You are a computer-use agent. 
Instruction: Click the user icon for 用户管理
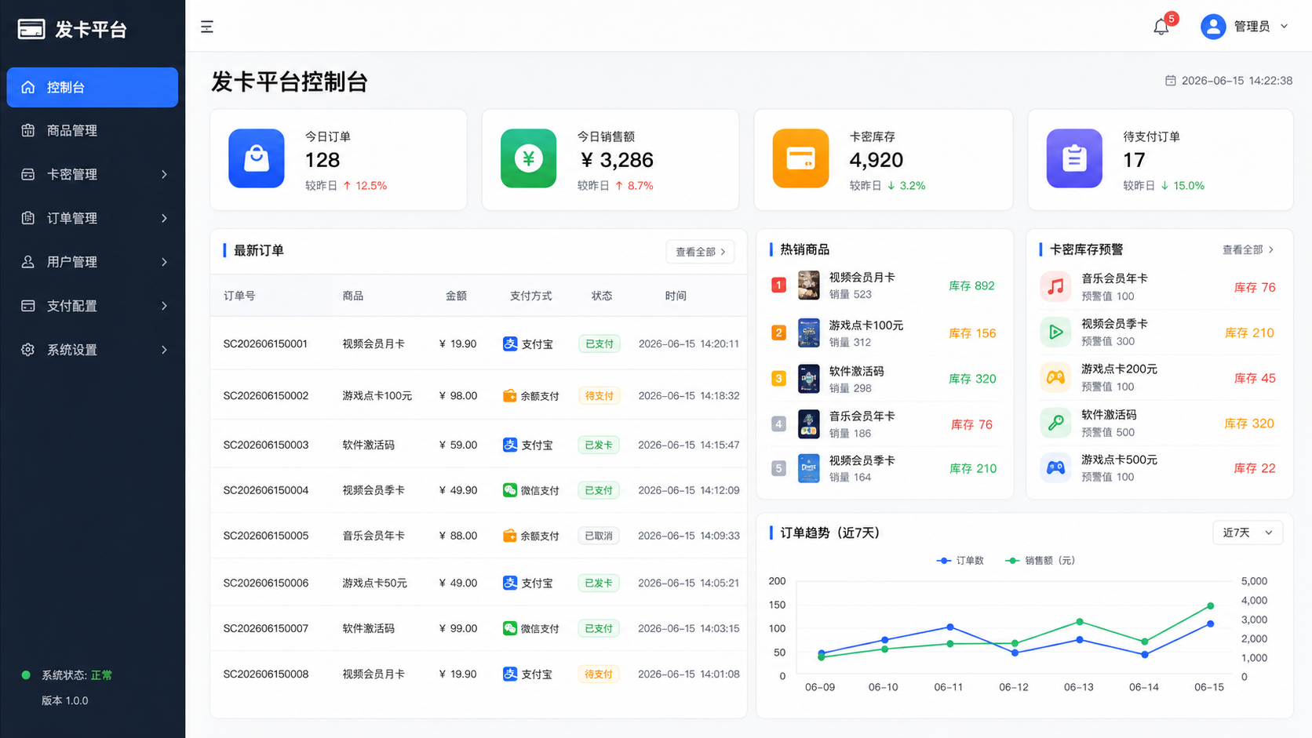pyautogui.click(x=28, y=262)
